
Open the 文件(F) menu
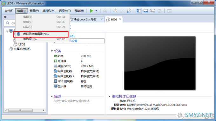9,11
